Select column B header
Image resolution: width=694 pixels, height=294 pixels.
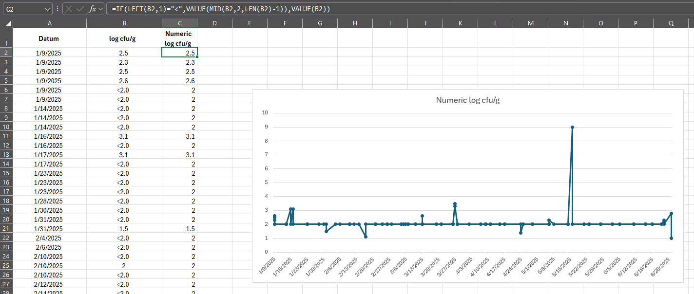(x=124, y=23)
